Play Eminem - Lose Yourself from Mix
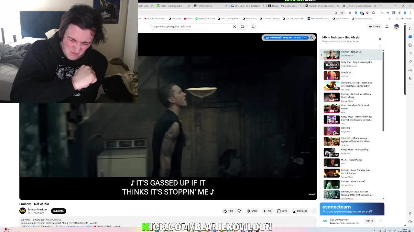 351,184
